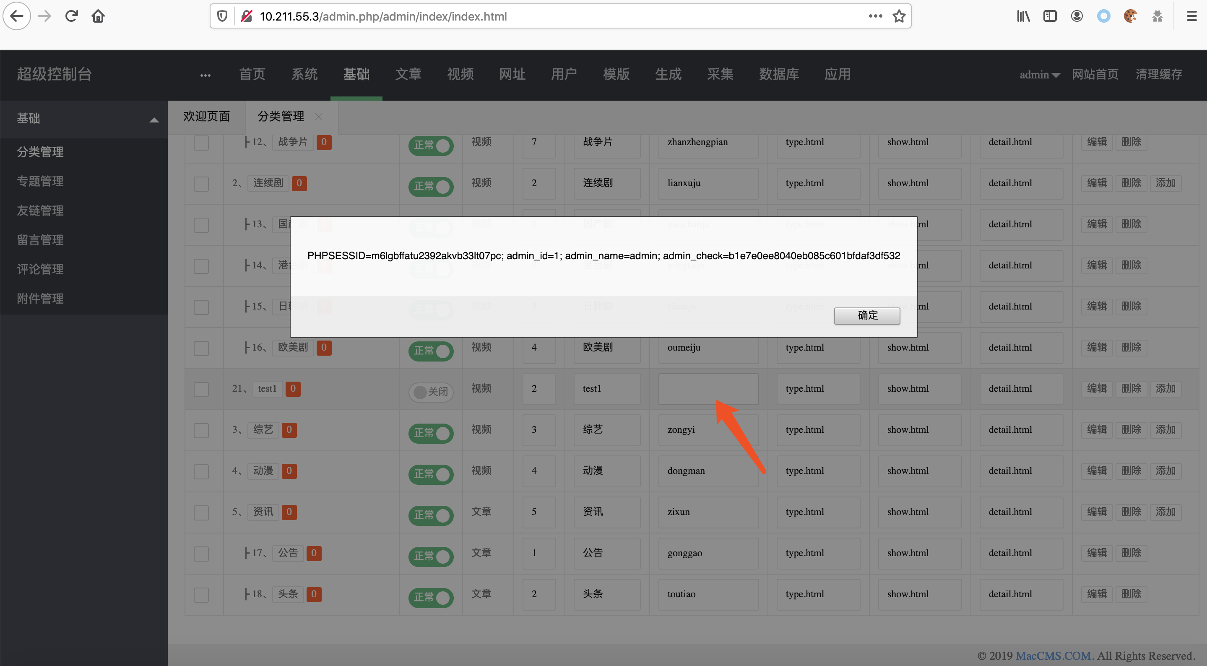Switch to the 欢迎页面 tab
The image size is (1207, 666).
[206, 117]
